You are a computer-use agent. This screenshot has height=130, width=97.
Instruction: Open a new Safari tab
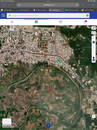88,5
